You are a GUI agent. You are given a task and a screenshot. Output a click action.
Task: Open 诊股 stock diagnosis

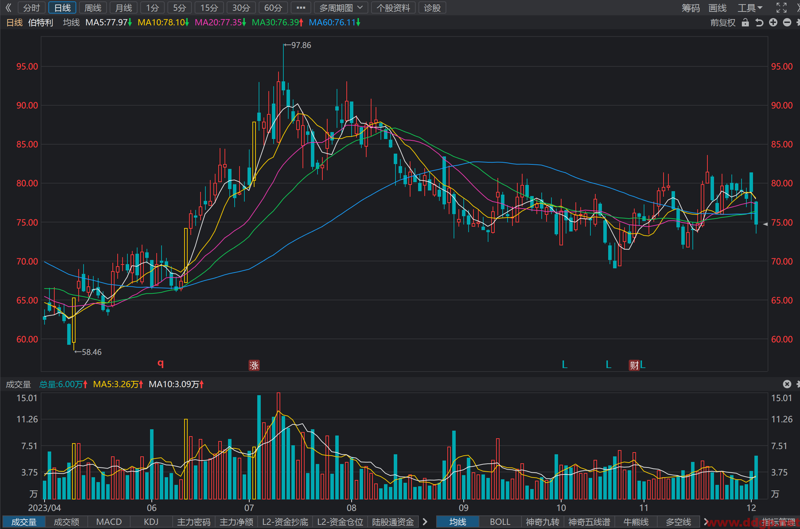432,8
